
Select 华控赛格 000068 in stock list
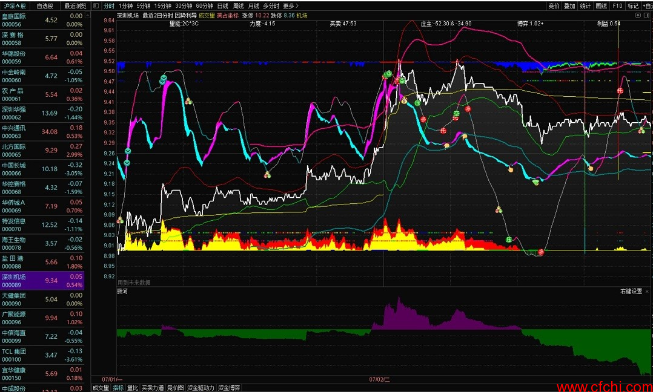tap(42, 188)
